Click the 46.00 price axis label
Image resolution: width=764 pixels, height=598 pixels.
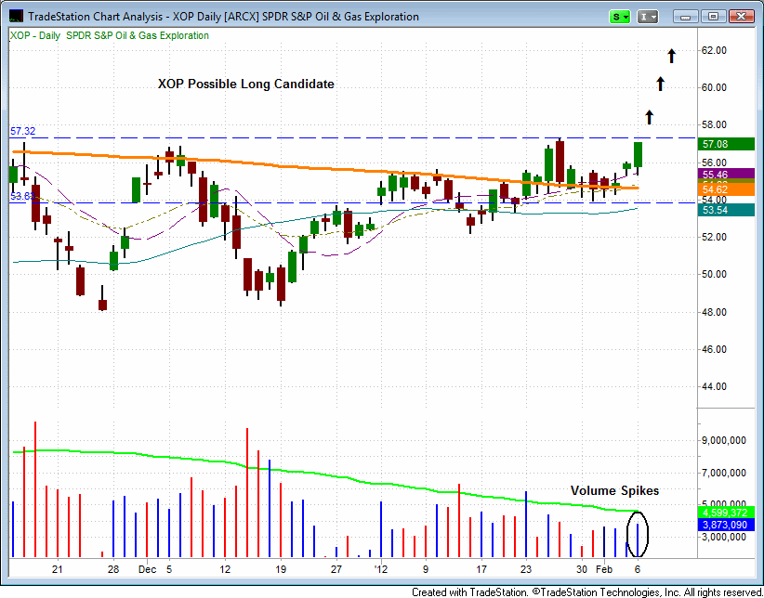click(714, 349)
